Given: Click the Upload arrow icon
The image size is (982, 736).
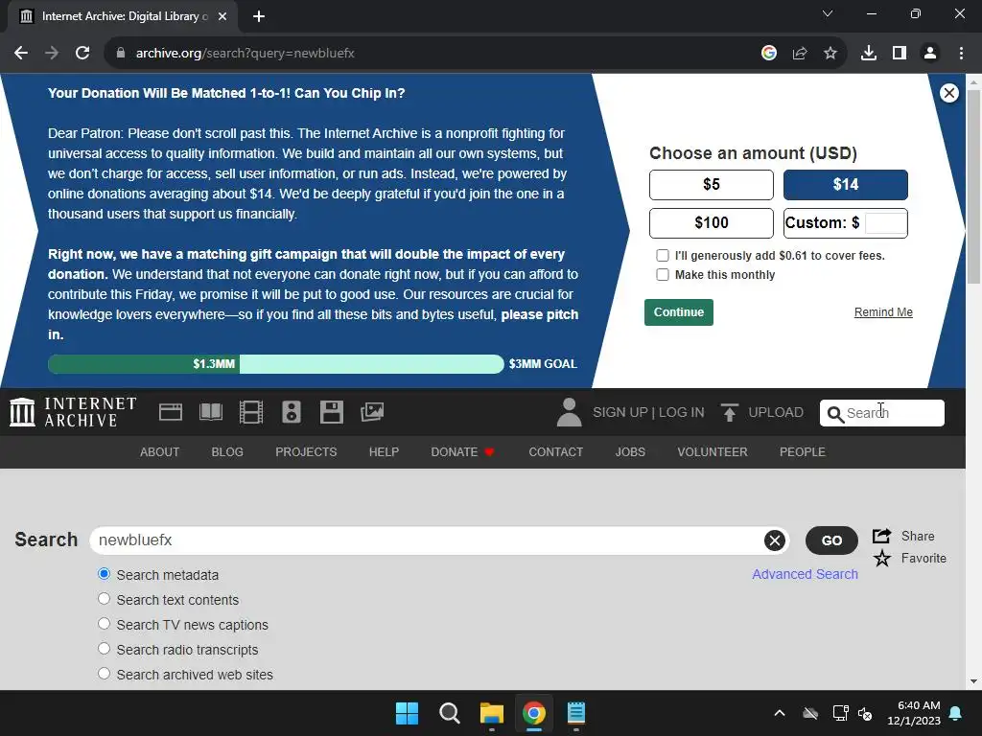Looking at the screenshot, I should (x=729, y=412).
